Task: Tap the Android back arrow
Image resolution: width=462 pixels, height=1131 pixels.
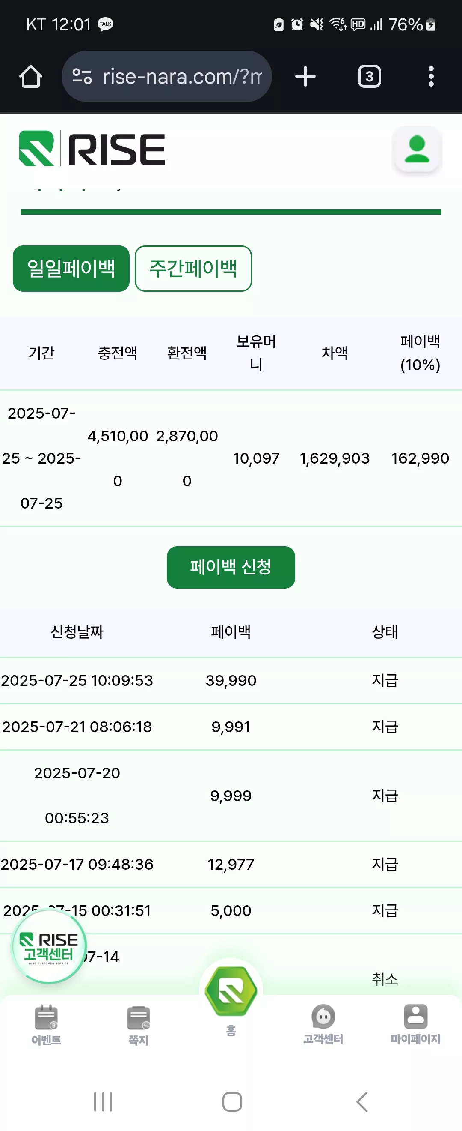Action: tap(362, 1101)
